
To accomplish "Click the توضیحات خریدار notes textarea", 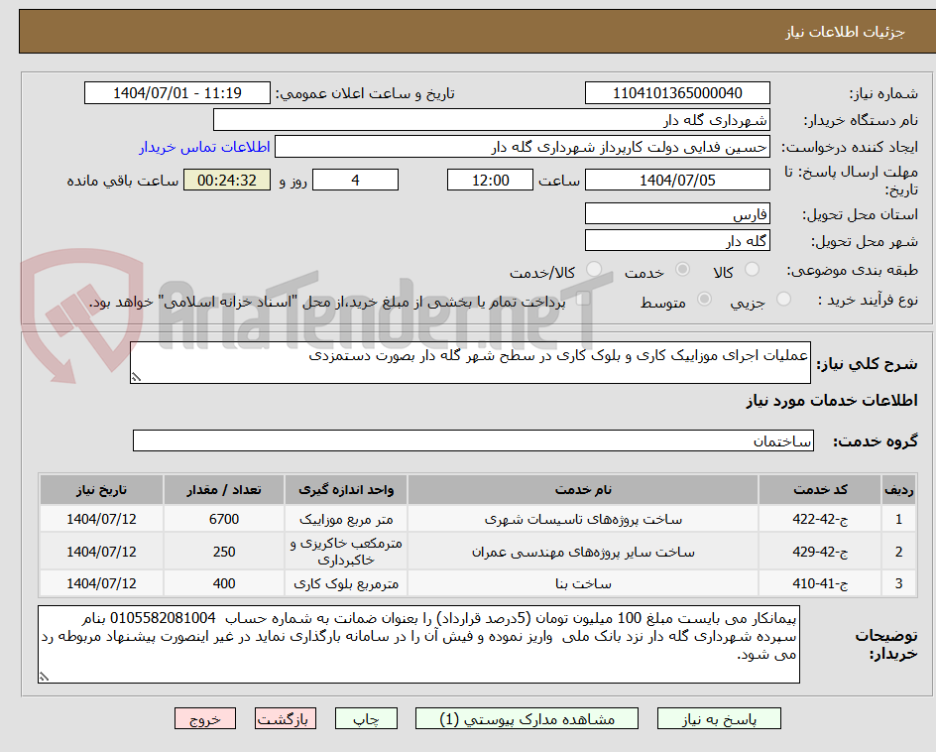I will click(x=418, y=645).
